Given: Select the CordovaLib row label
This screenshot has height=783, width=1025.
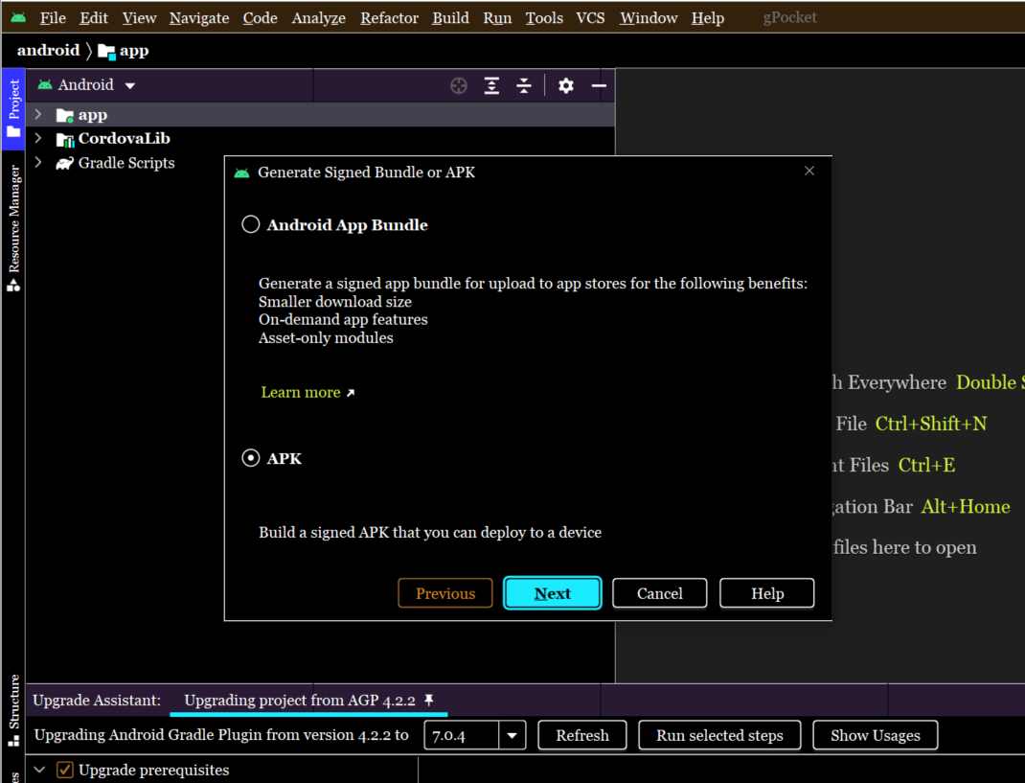Looking at the screenshot, I should pyautogui.click(x=125, y=139).
